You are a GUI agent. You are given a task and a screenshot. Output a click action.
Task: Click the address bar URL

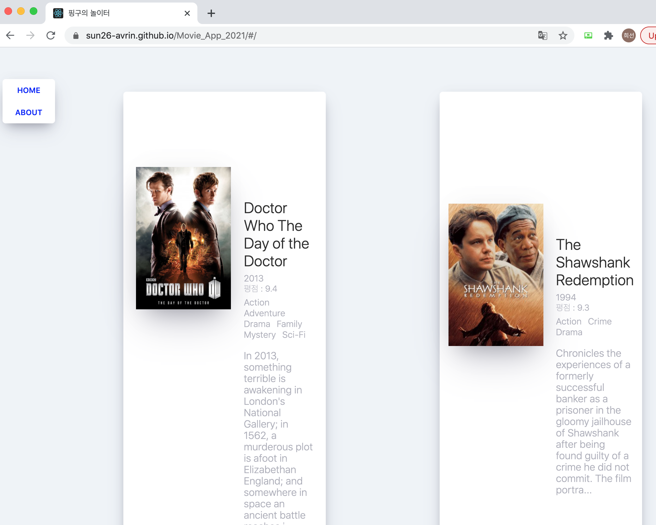pos(171,36)
